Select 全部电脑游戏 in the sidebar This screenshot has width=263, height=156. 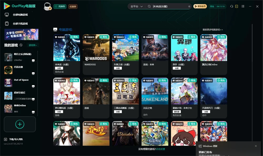[x=20, y=15]
